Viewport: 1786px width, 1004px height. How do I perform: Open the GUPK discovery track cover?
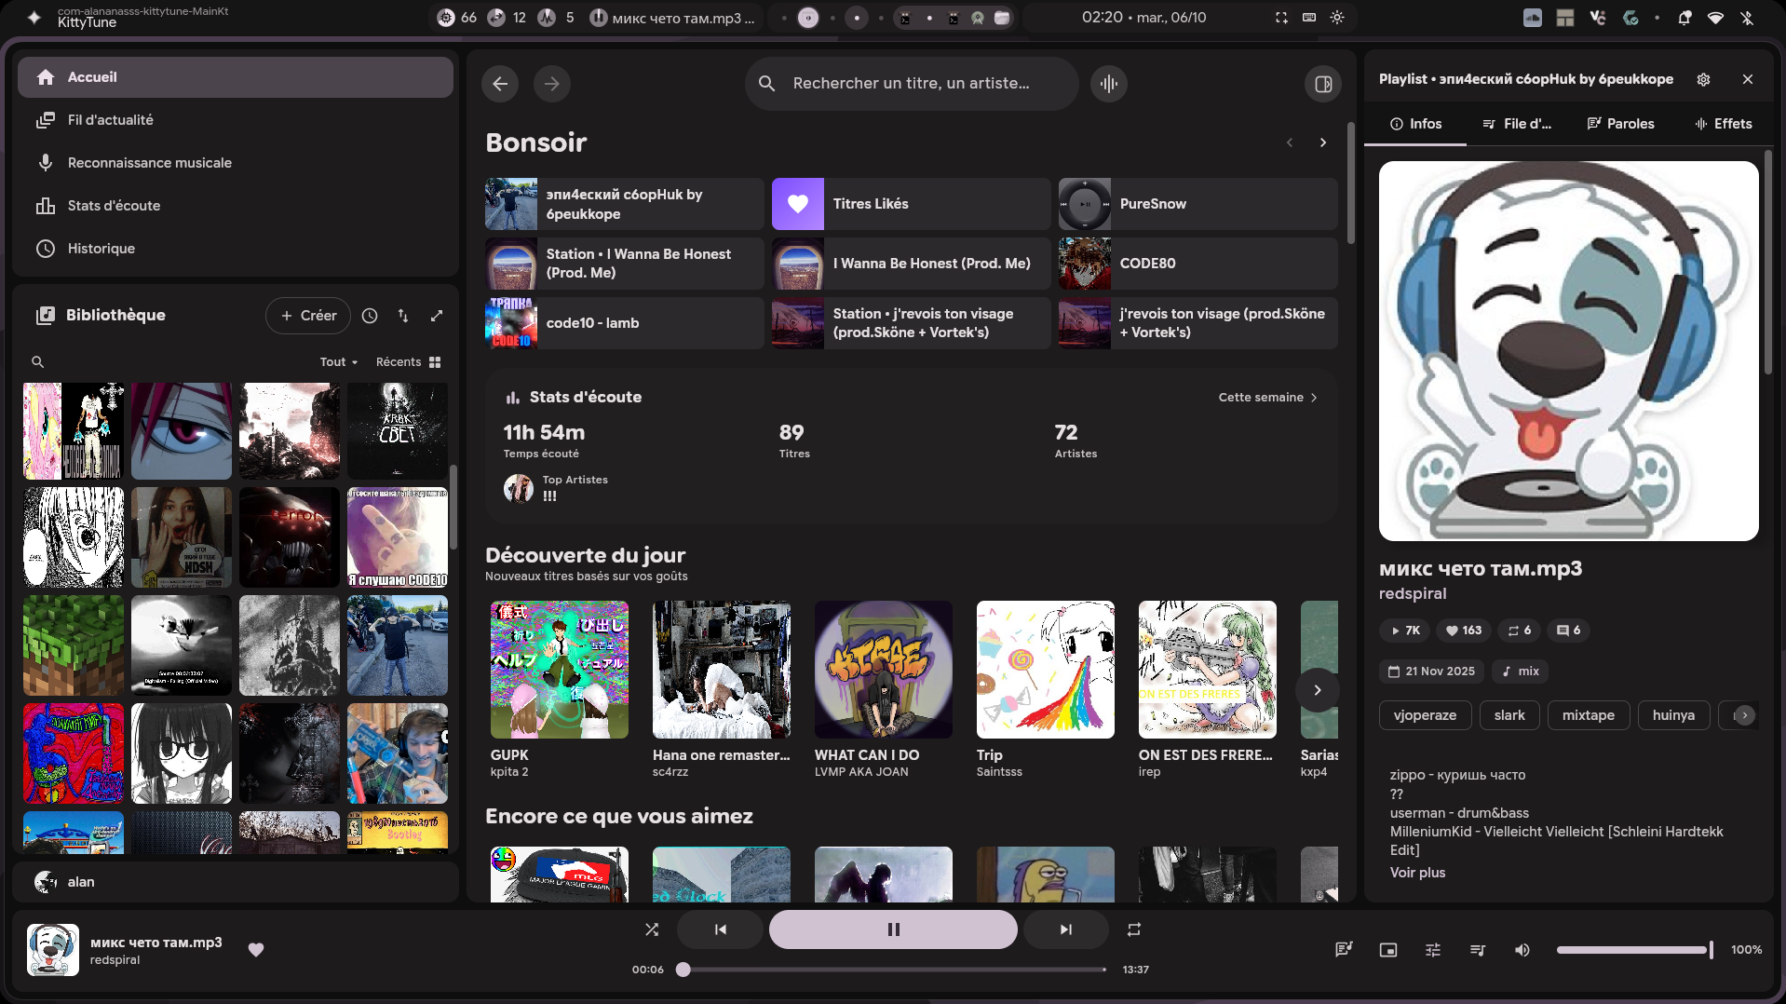560,670
